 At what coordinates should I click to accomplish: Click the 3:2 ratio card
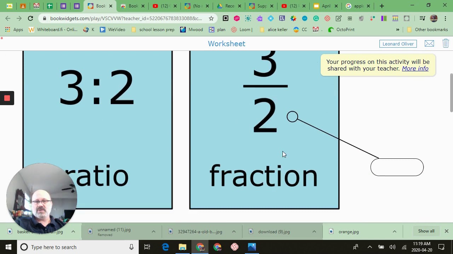click(98, 130)
